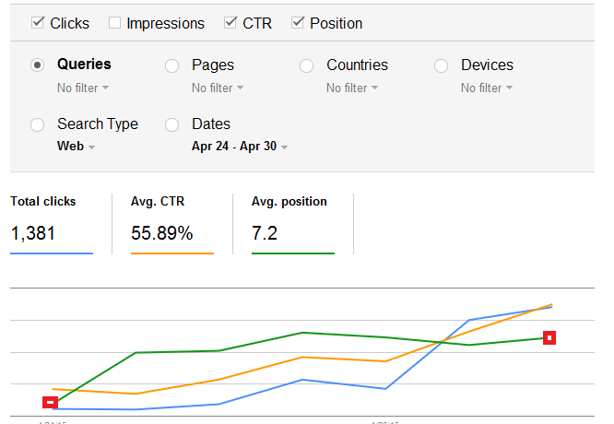Uncheck the CTR checkbox
The width and height of the screenshot is (614, 424).
(230, 23)
